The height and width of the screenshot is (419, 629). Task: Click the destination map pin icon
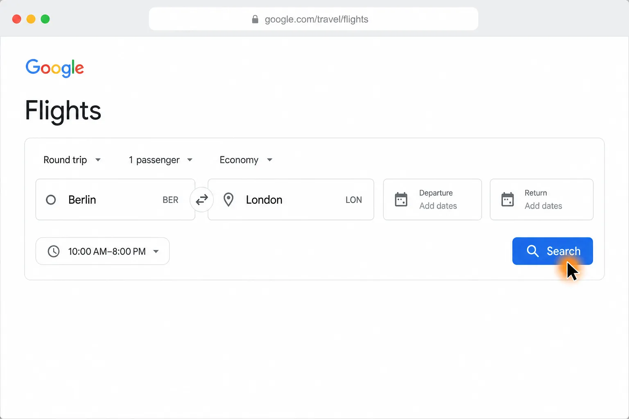coord(229,200)
